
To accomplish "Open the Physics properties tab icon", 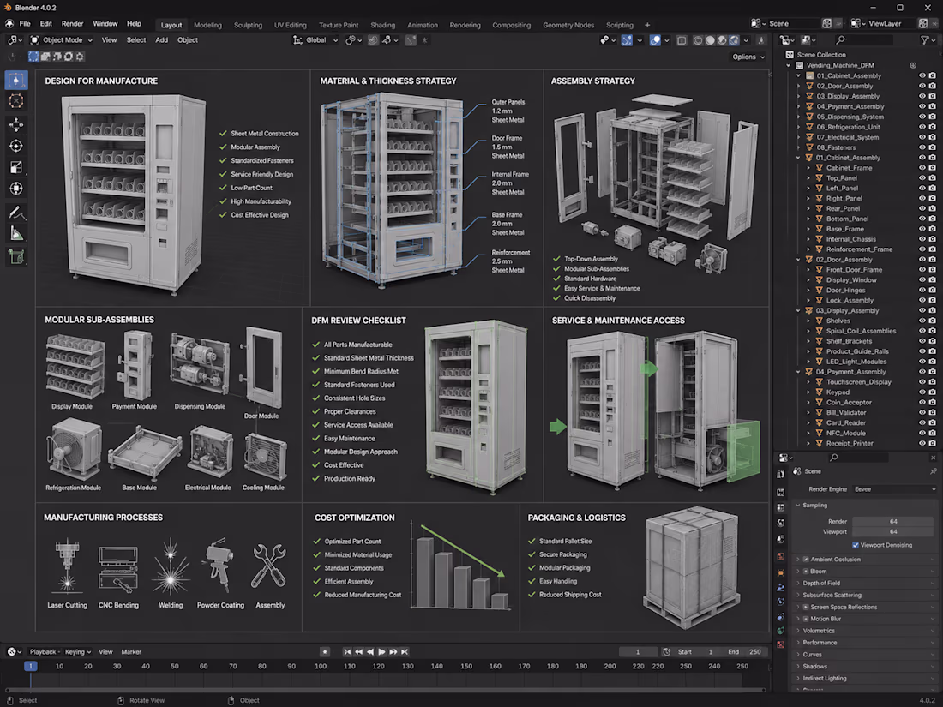I will pyautogui.click(x=780, y=617).
